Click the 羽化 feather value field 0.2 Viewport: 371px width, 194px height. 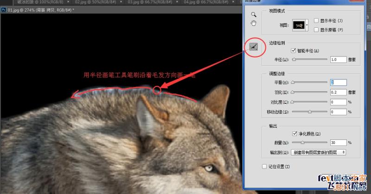(x=339, y=92)
